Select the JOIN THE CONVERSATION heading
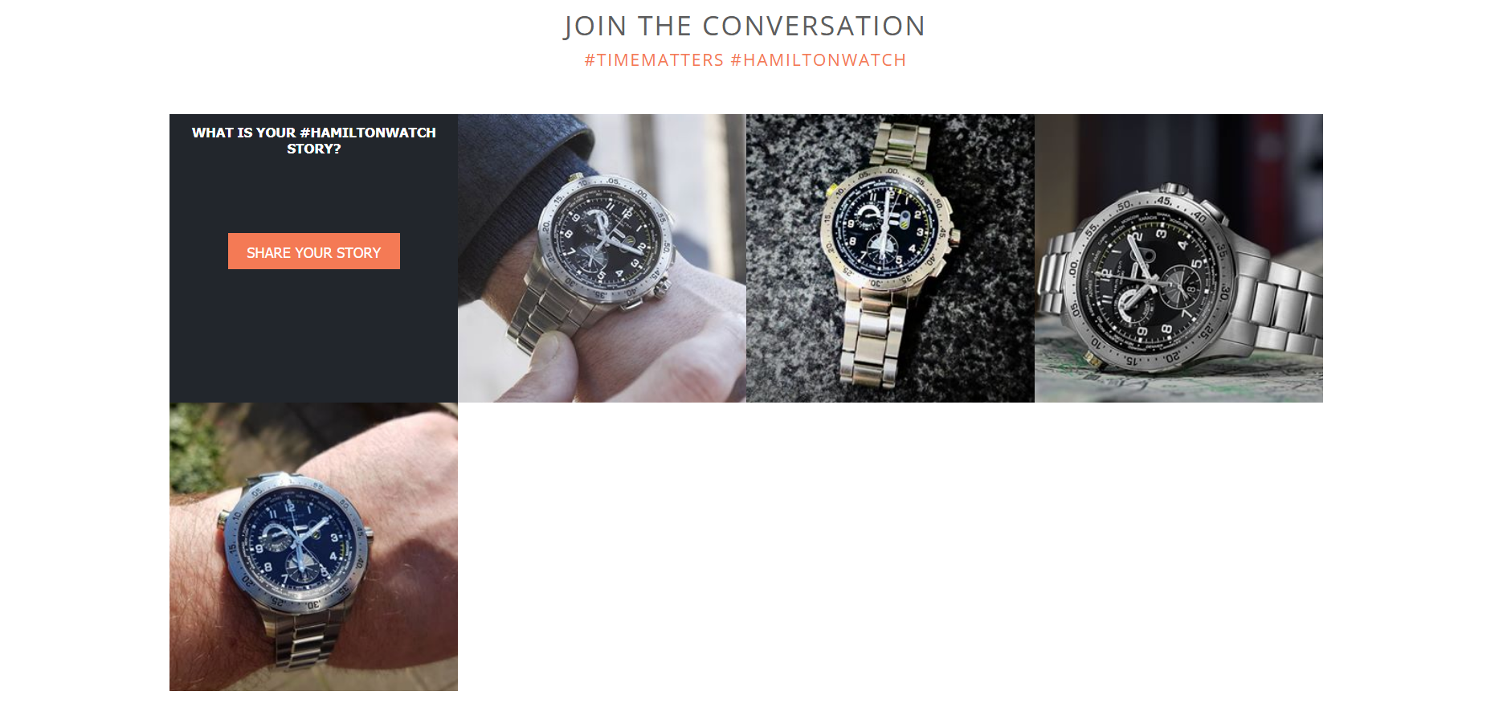 coord(745,26)
